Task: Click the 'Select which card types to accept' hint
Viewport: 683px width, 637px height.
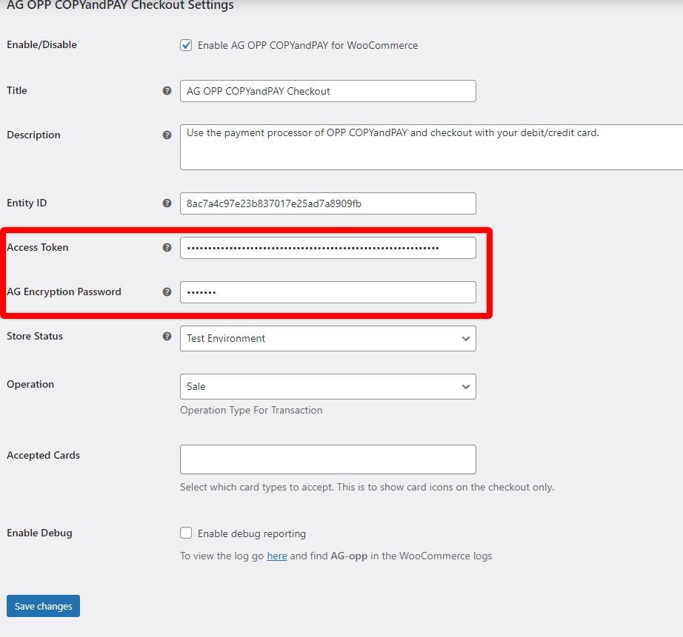Action: [367, 487]
